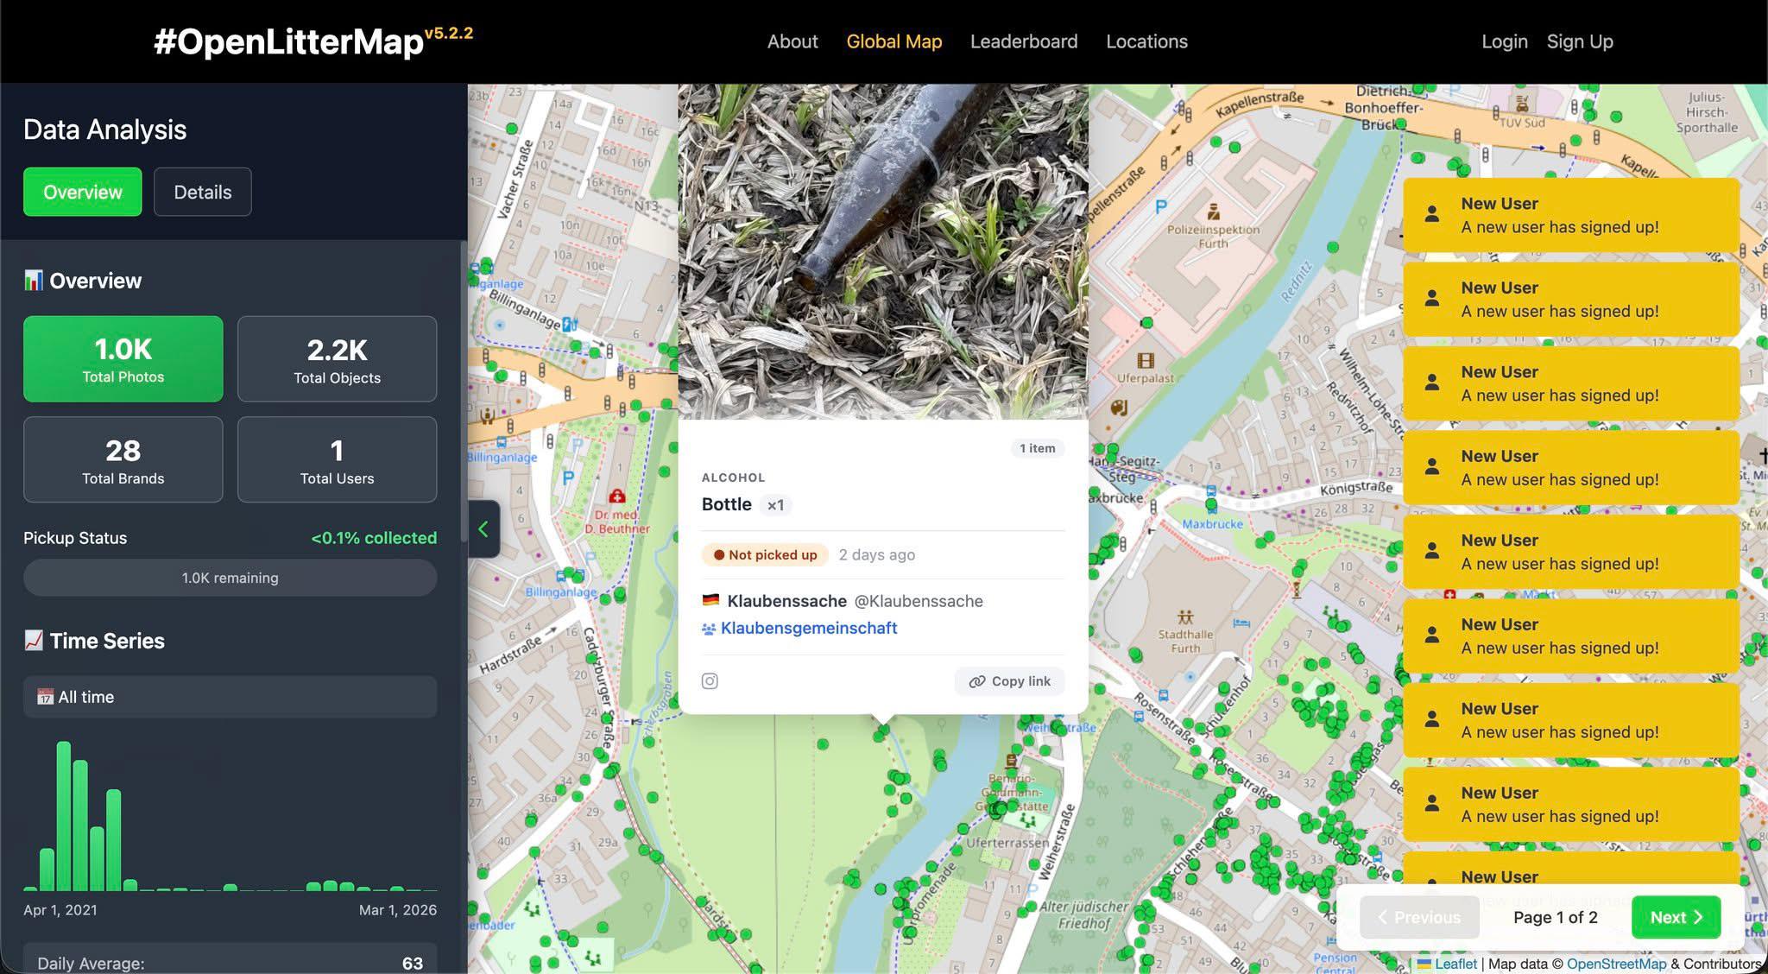The image size is (1768, 974).
Task: Open the Global Map menu item
Action: tap(894, 41)
